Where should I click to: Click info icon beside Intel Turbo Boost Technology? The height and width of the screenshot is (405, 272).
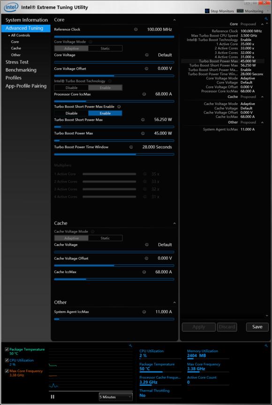coord(110,81)
